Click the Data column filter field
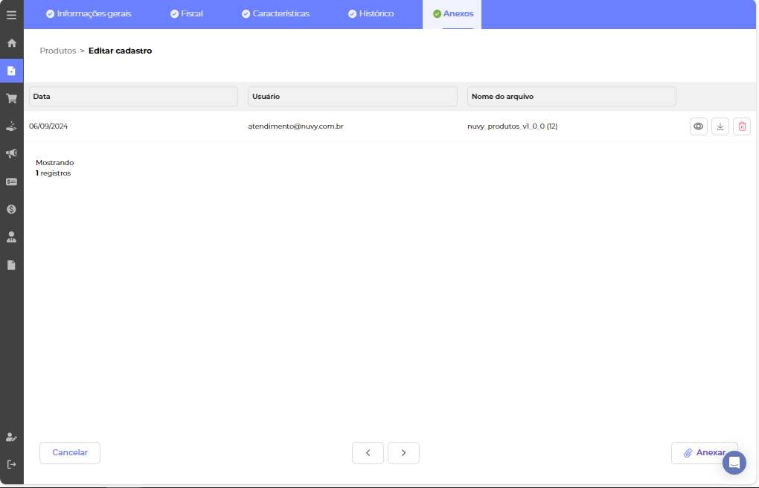This screenshot has height=488, width=759. [133, 97]
